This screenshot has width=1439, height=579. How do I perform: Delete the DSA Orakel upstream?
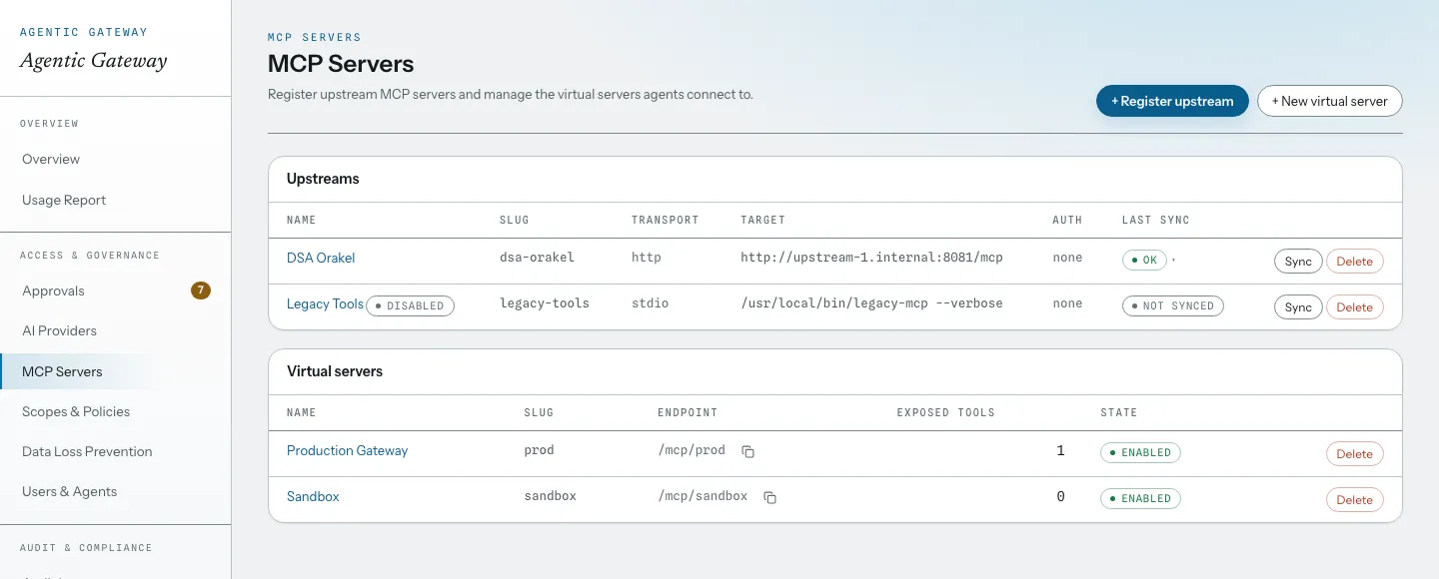(x=1354, y=262)
